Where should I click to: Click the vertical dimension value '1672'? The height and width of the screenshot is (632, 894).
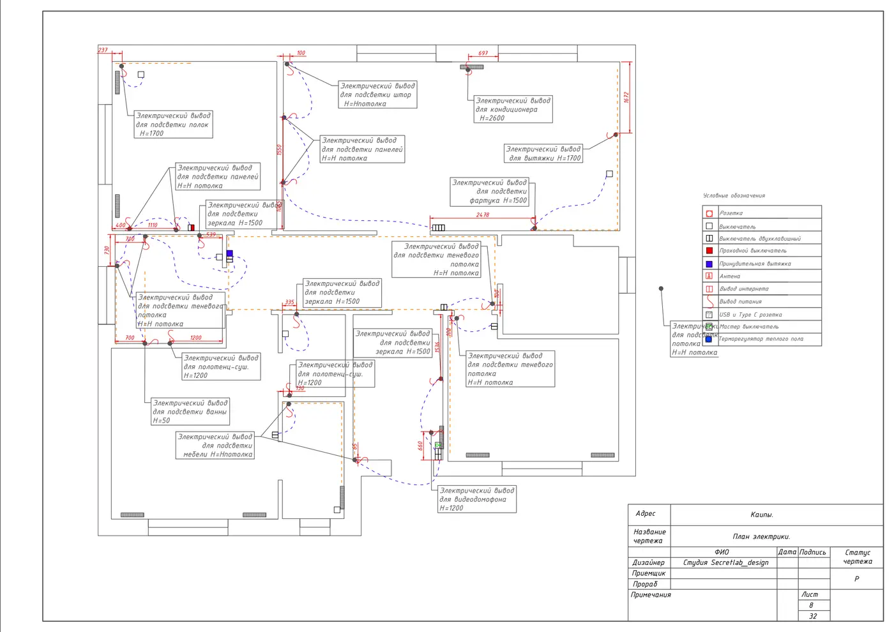626,98
